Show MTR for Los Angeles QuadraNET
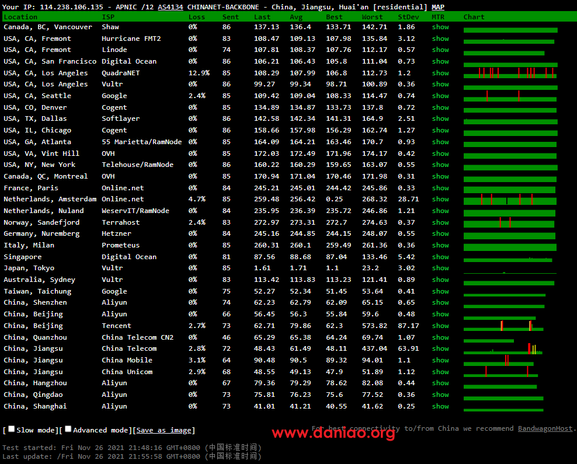577x464 pixels. pyautogui.click(x=440, y=73)
